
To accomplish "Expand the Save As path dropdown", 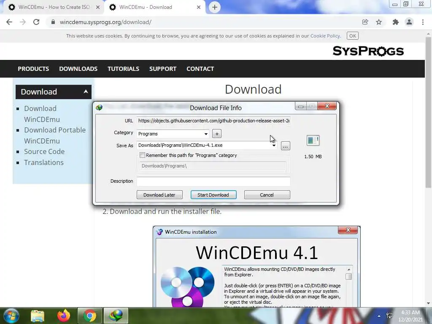I will click(274, 146).
